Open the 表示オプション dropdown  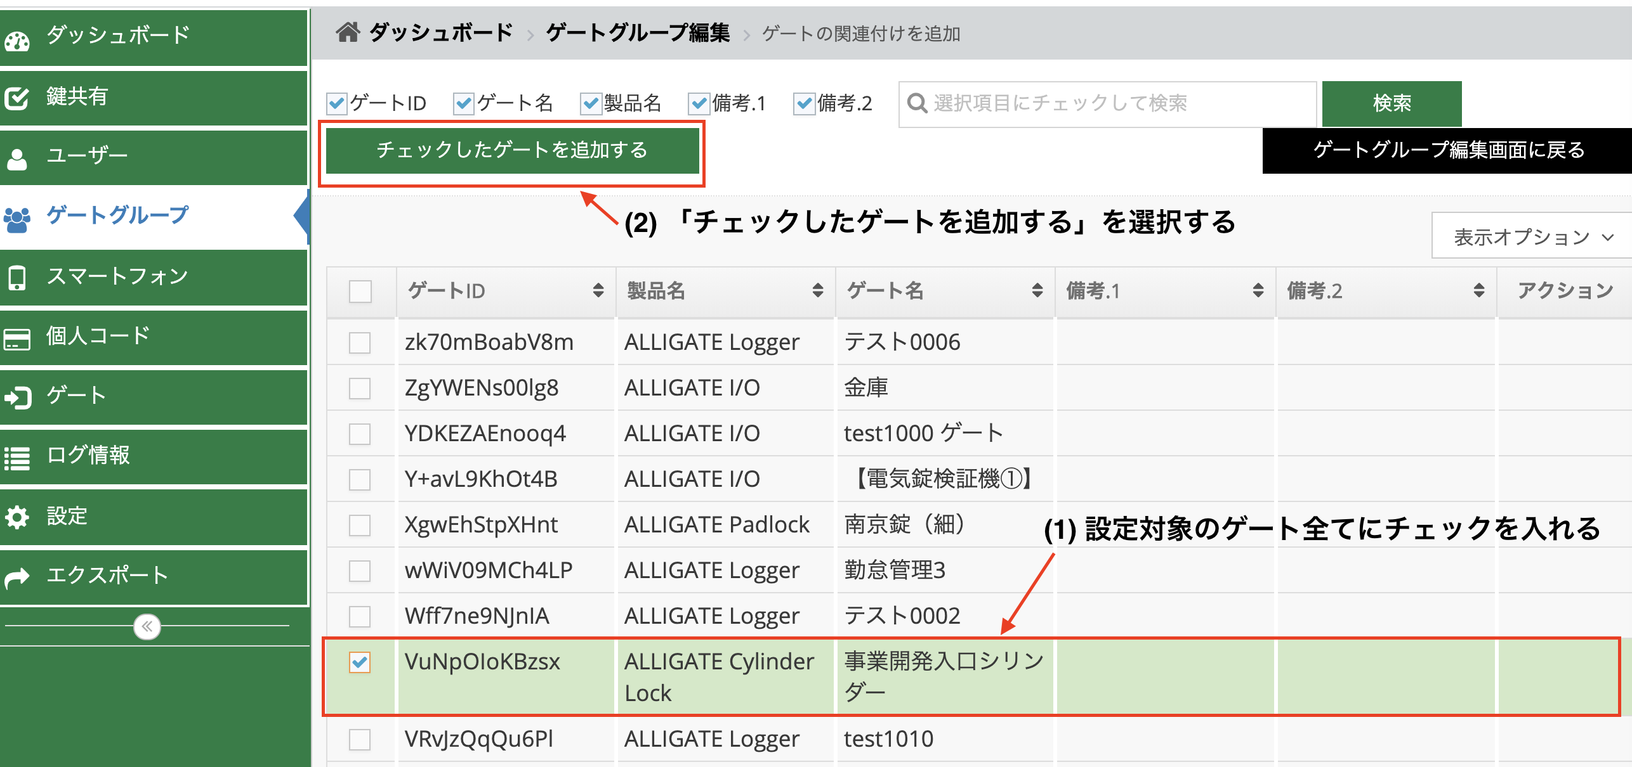[x=1531, y=236]
